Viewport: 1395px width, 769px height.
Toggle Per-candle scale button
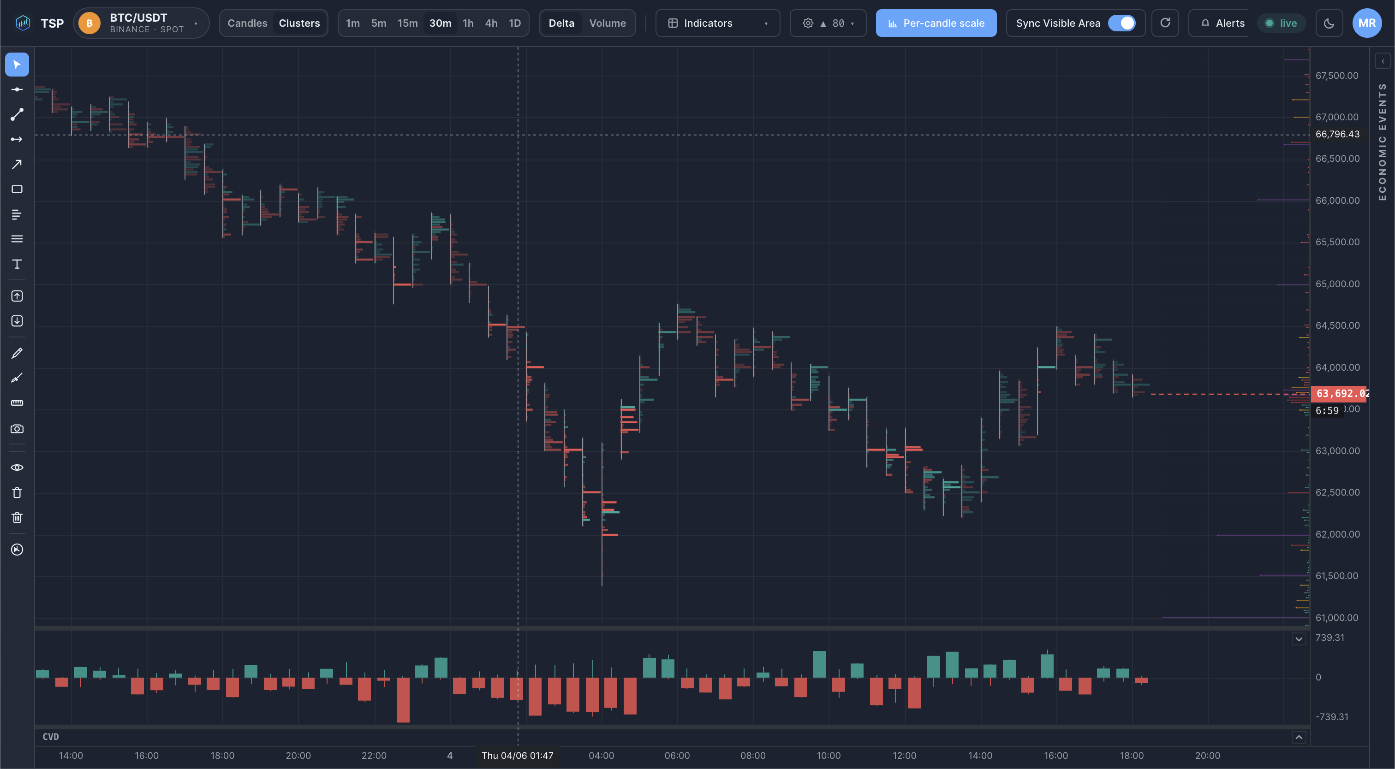click(x=936, y=23)
